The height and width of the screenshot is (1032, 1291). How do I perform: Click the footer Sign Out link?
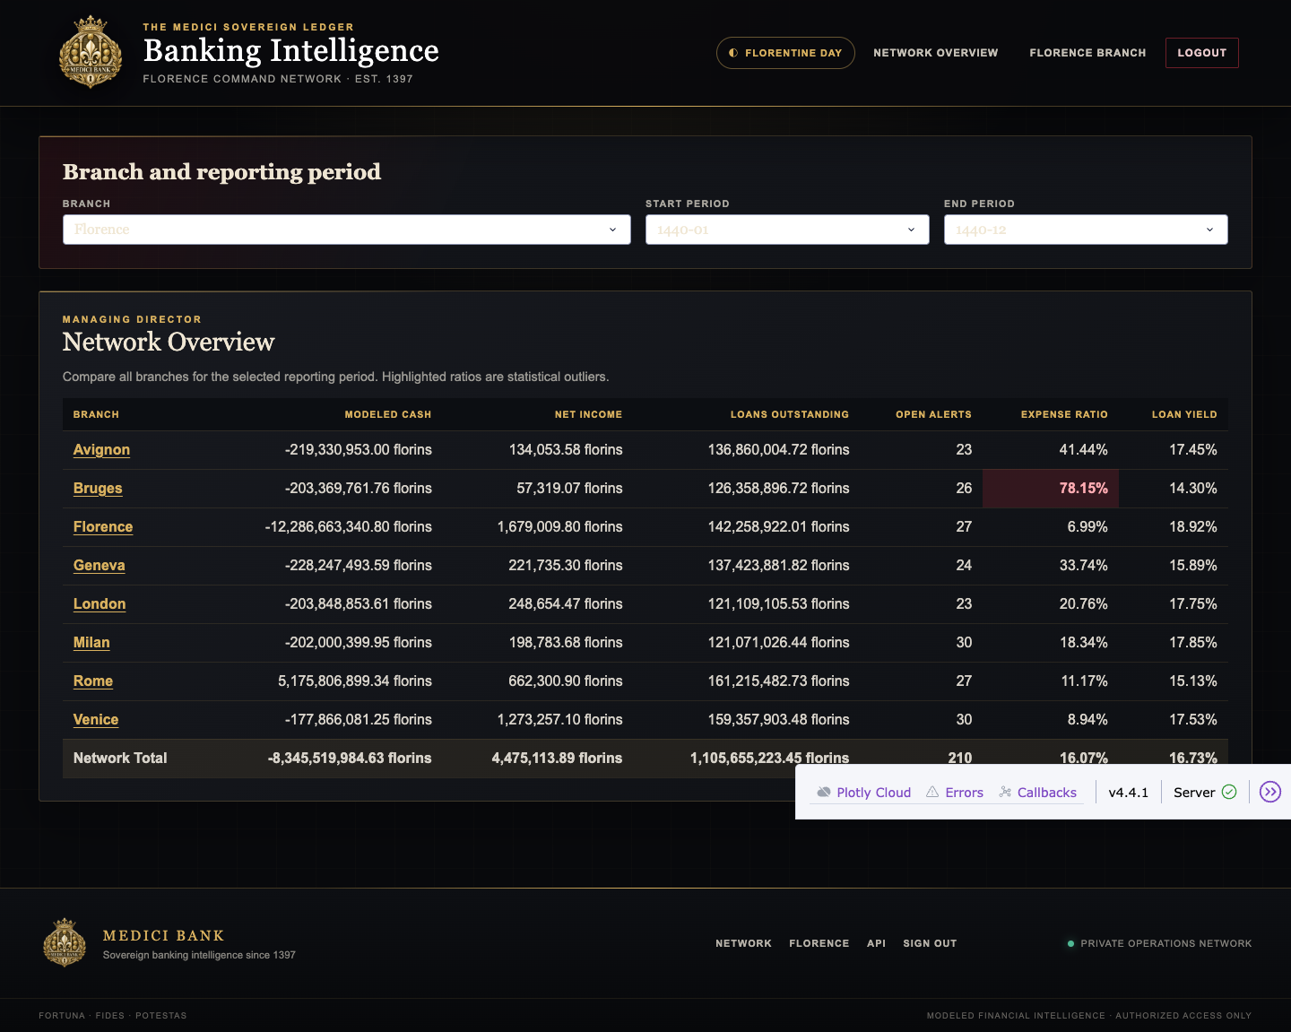930,943
